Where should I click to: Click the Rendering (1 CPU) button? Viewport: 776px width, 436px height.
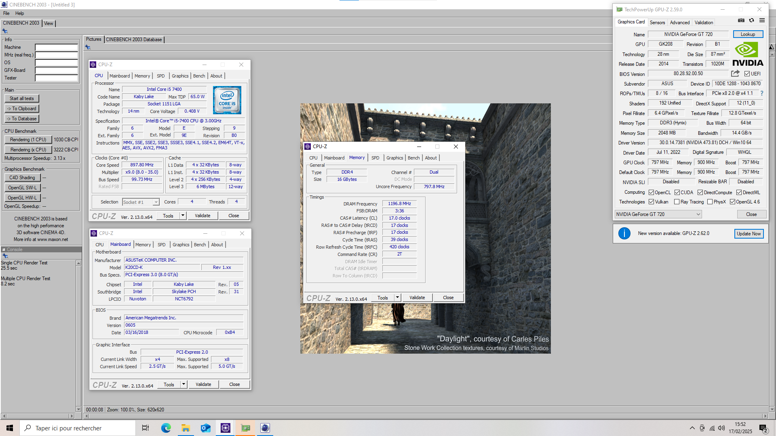pyautogui.click(x=28, y=140)
